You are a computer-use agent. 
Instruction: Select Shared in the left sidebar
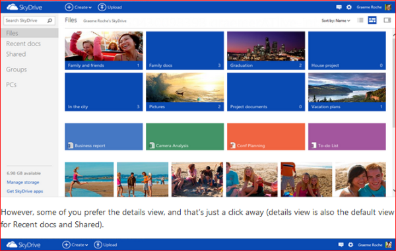(16, 54)
